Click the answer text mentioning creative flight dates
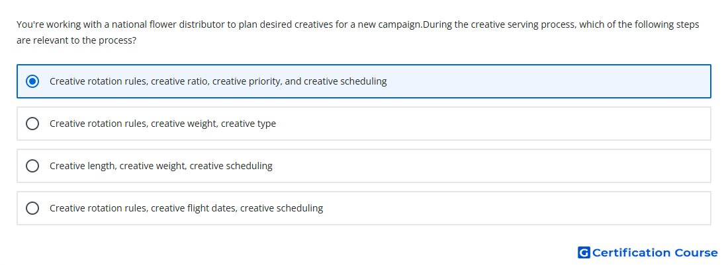The width and height of the screenshot is (728, 265). tap(186, 208)
